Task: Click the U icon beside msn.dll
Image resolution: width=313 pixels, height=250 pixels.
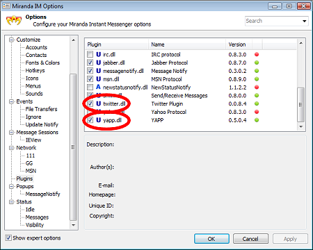Action: coord(99,79)
